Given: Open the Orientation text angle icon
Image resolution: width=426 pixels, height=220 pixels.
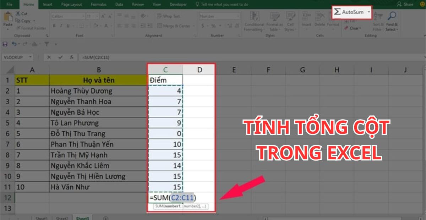Looking at the screenshot, I should point(143,16).
